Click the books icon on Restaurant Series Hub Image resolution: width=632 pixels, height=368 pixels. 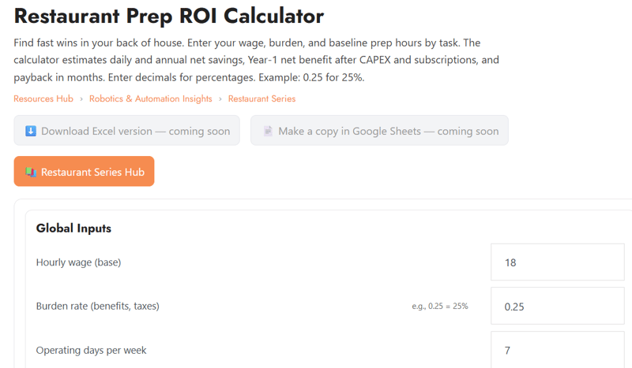tap(31, 172)
